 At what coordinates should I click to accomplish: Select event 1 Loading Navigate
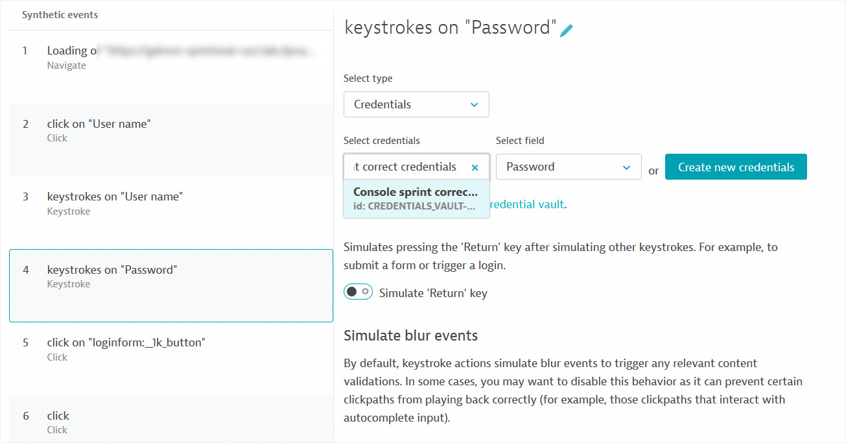[171, 58]
